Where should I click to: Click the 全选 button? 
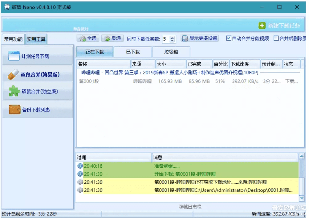click(88, 38)
